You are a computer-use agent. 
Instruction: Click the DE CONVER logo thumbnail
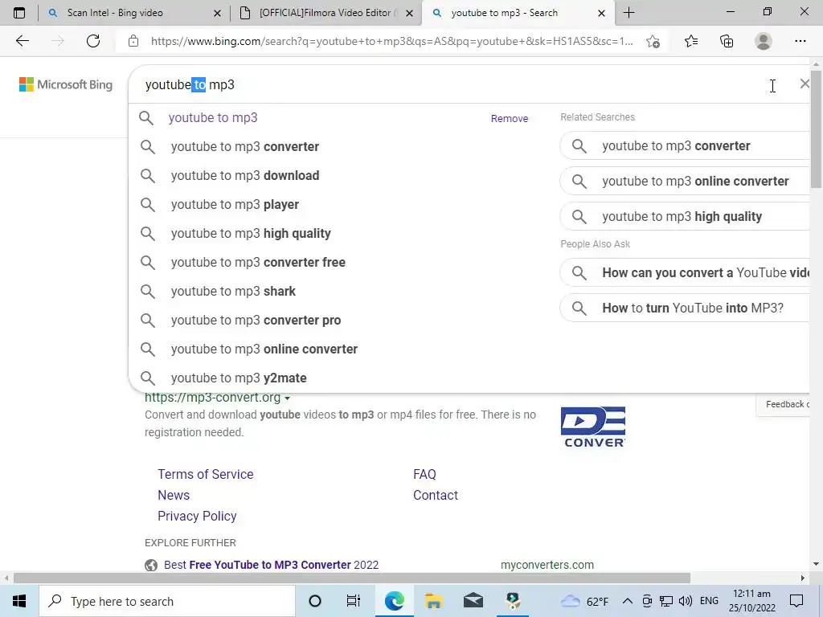[592, 427]
